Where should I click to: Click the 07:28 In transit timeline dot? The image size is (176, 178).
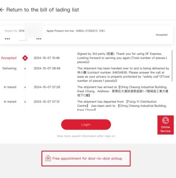pyautogui.click(x=25, y=87)
